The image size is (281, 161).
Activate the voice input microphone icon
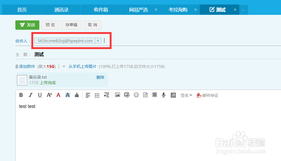[x=164, y=95]
